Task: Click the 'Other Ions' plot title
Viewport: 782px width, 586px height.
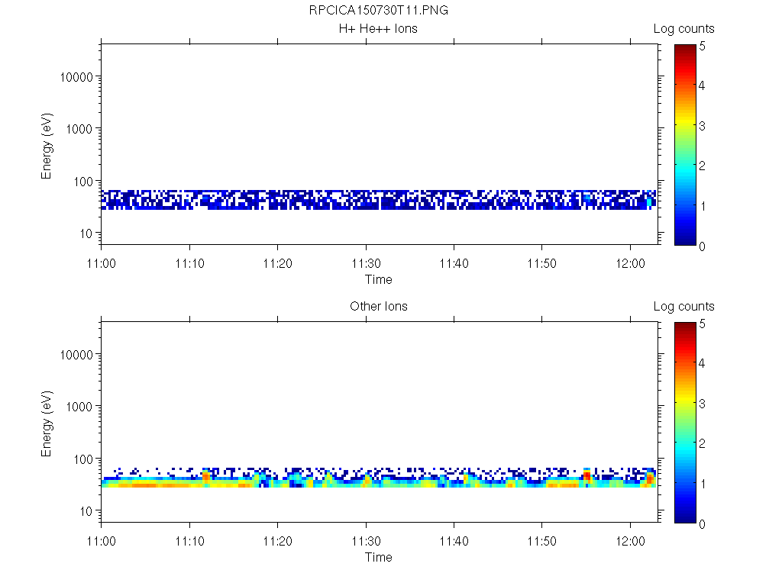Action: pyautogui.click(x=379, y=307)
